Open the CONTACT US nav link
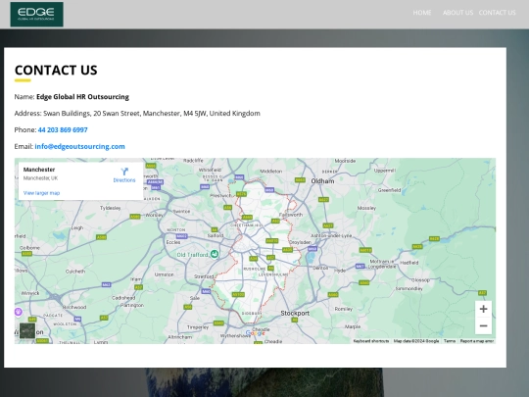The width and height of the screenshot is (529, 397). coord(497,13)
